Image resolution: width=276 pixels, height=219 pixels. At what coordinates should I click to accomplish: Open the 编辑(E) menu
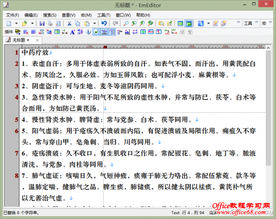(x=31, y=15)
